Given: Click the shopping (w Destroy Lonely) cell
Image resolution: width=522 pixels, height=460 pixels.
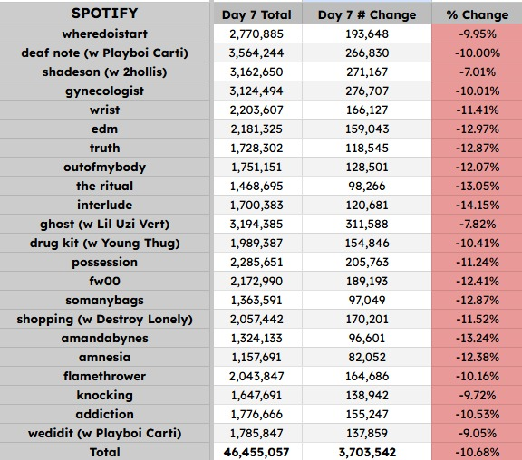Looking at the screenshot, I should (x=104, y=319).
